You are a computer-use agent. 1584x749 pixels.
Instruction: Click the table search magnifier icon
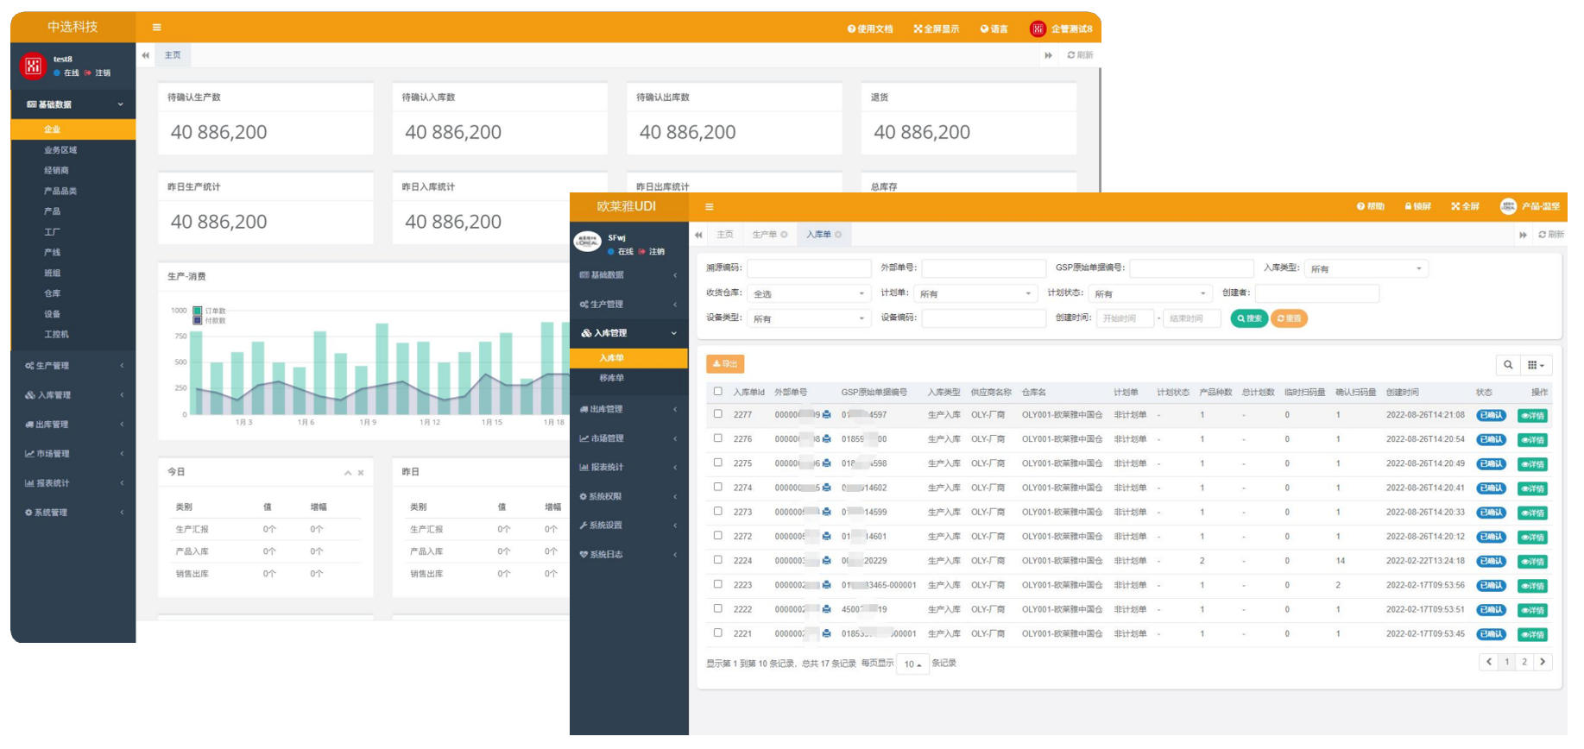[x=1508, y=365]
